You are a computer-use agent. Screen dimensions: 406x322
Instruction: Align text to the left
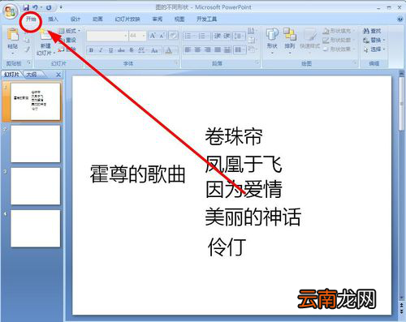click(x=188, y=49)
